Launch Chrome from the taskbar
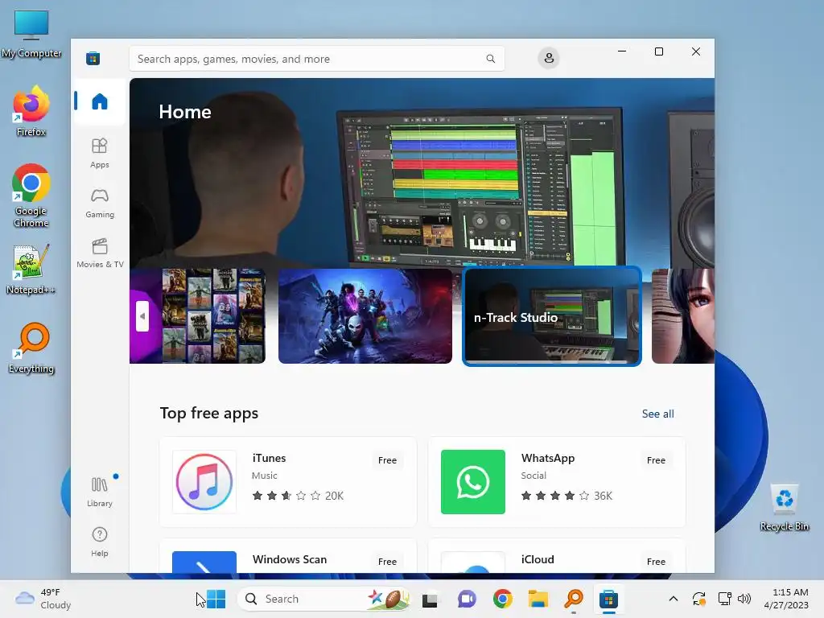The image size is (824, 618). pyautogui.click(x=503, y=599)
